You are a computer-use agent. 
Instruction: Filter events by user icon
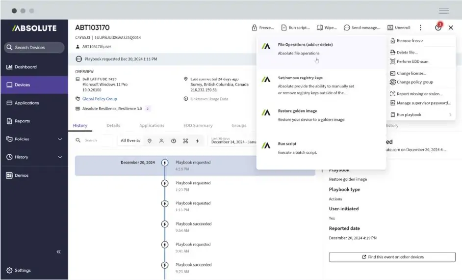coord(161,141)
